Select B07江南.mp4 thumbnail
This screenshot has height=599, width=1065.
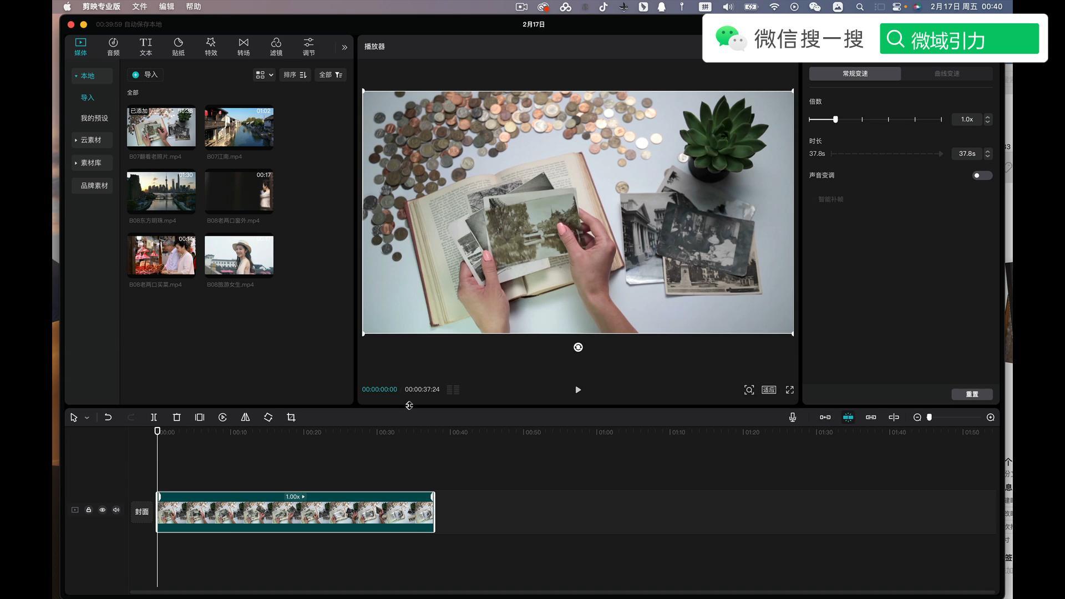pyautogui.click(x=239, y=127)
